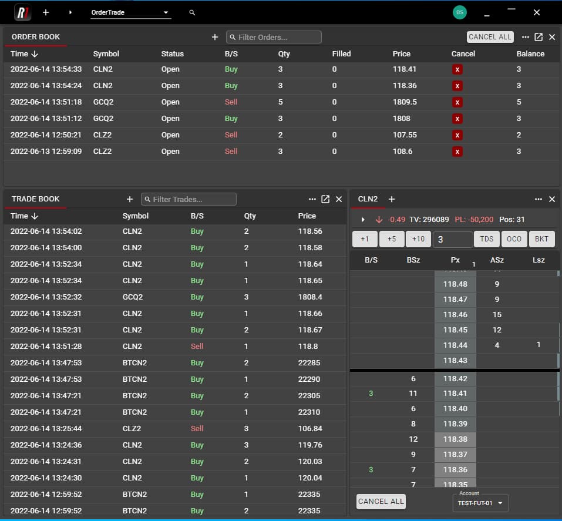Click the +1 quantity button
This screenshot has width=562, height=521.
[x=365, y=239]
